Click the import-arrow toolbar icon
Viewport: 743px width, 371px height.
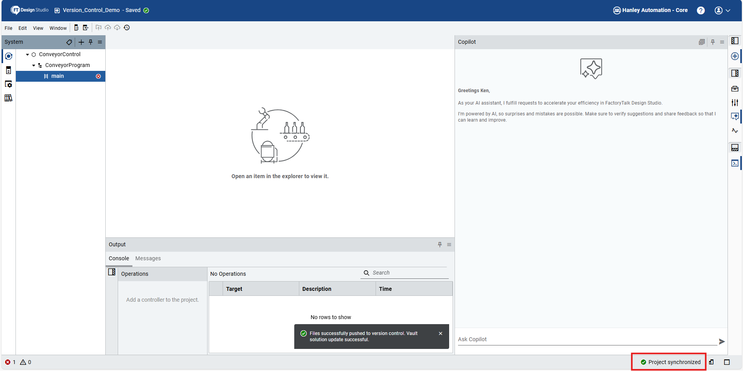(x=86, y=27)
